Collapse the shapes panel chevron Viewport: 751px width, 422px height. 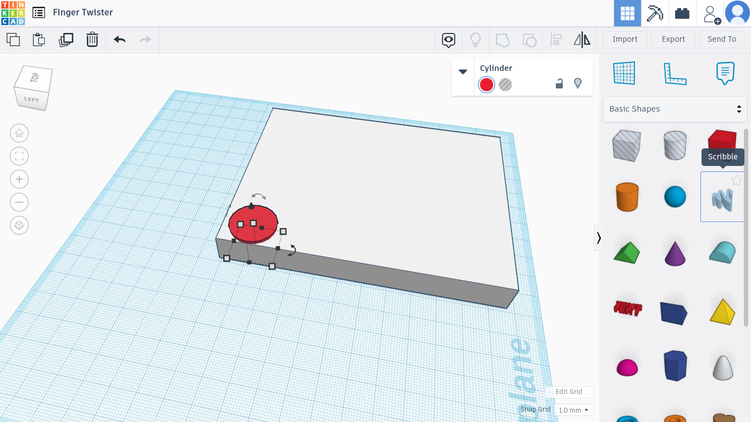click(599, 237)
